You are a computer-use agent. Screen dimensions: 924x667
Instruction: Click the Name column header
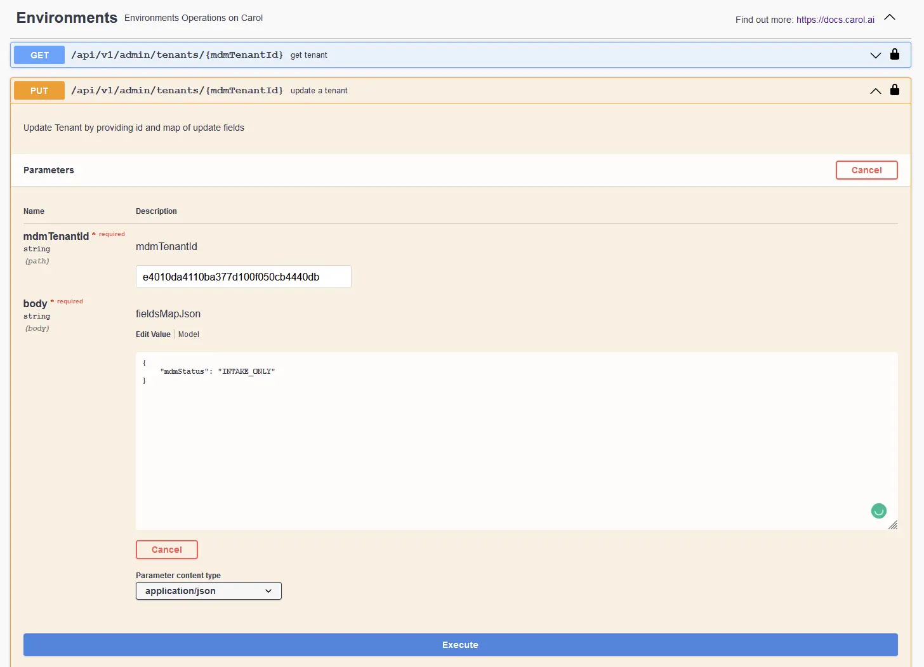pos(34,211)
